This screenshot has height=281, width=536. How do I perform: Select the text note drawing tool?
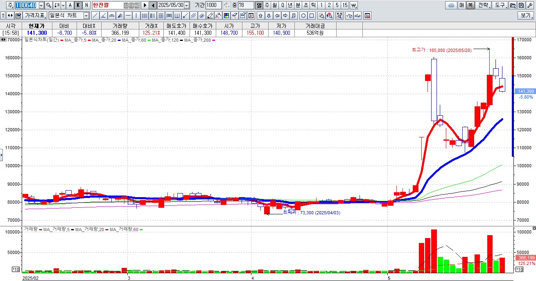point(294,16)
